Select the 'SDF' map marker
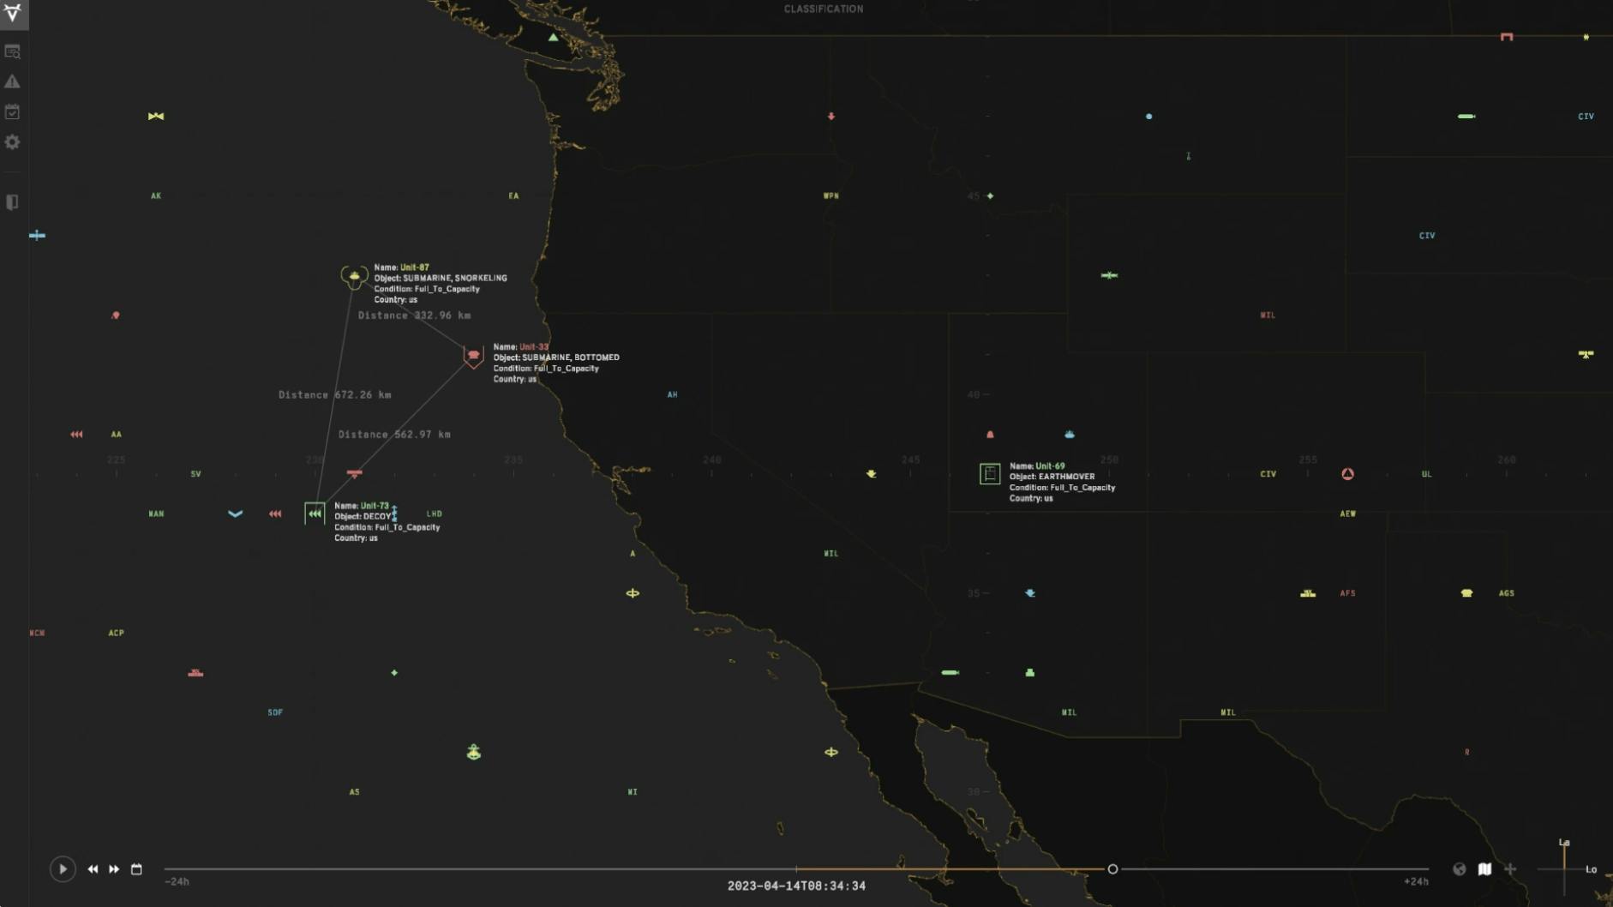Screen dimensions: 1613x907 (x=275, y=712)
